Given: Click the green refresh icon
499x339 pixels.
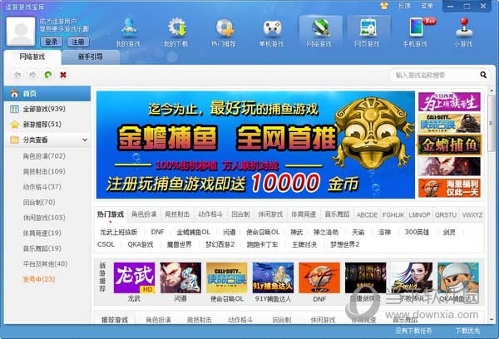Looking at the screenshot, I should (x=48, y=75).
